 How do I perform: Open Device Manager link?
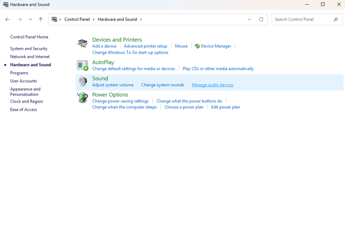tap(216, 46)
